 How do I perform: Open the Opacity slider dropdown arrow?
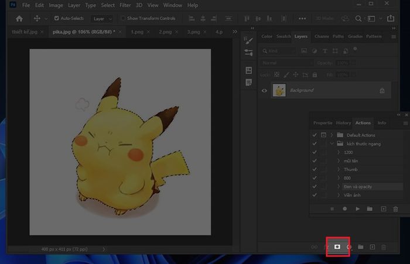354,63
